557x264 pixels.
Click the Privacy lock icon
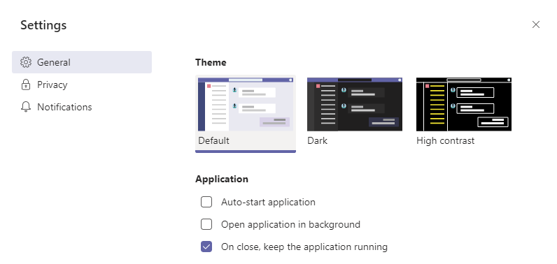click(26, 85)
